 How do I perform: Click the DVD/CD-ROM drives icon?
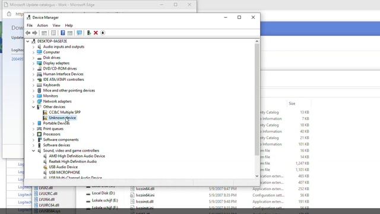coord(39,68)
